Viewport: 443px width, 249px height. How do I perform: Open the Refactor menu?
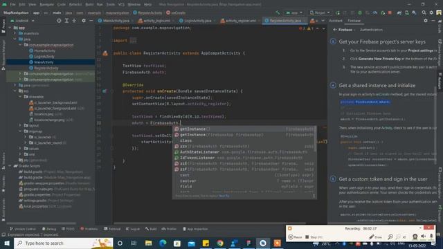tap(75, 5)
